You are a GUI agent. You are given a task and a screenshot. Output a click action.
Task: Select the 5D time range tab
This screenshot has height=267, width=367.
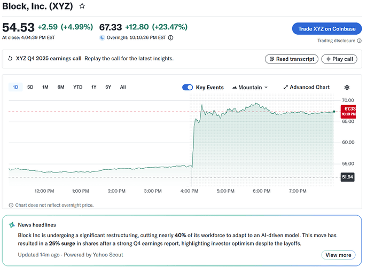[x=30, y=87]
